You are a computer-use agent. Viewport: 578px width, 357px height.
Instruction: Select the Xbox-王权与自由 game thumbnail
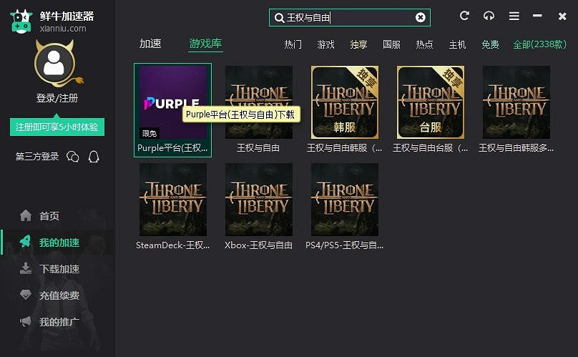point(259,200)
